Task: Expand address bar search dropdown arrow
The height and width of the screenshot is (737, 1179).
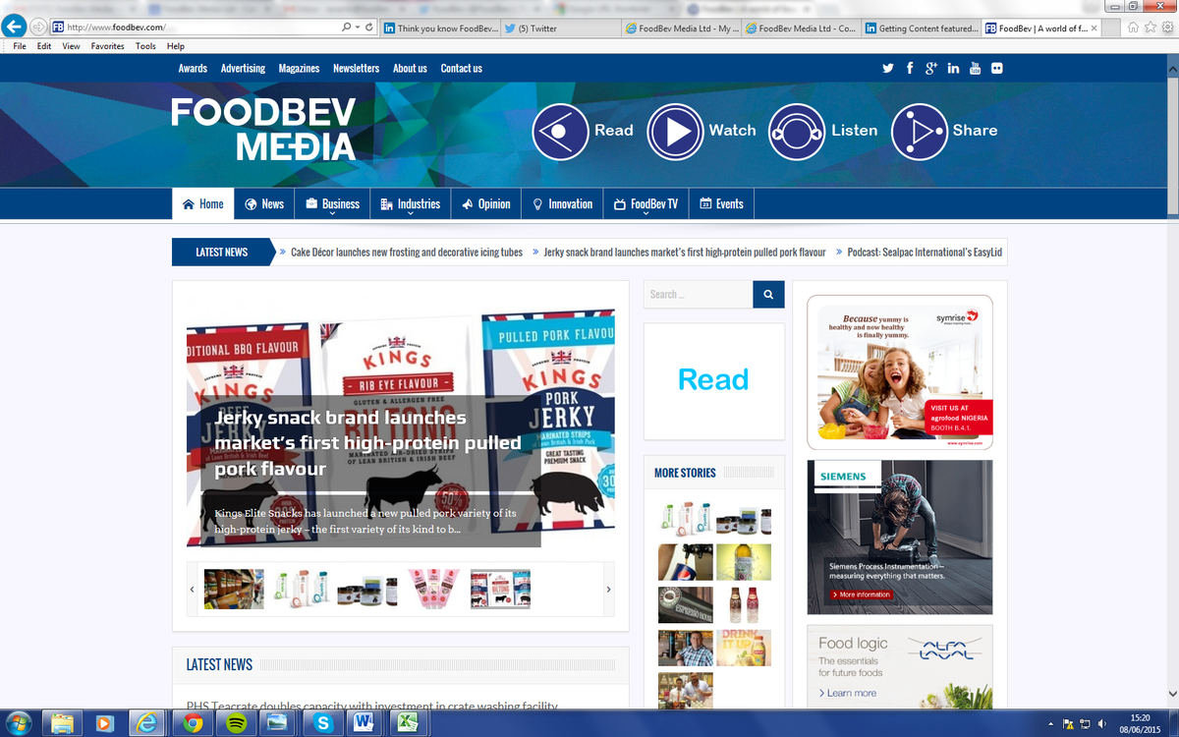Action: (356, 28)
